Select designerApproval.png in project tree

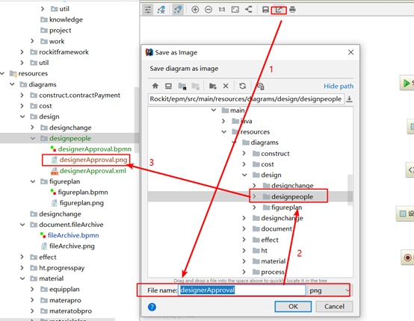[x=93, y=160]
